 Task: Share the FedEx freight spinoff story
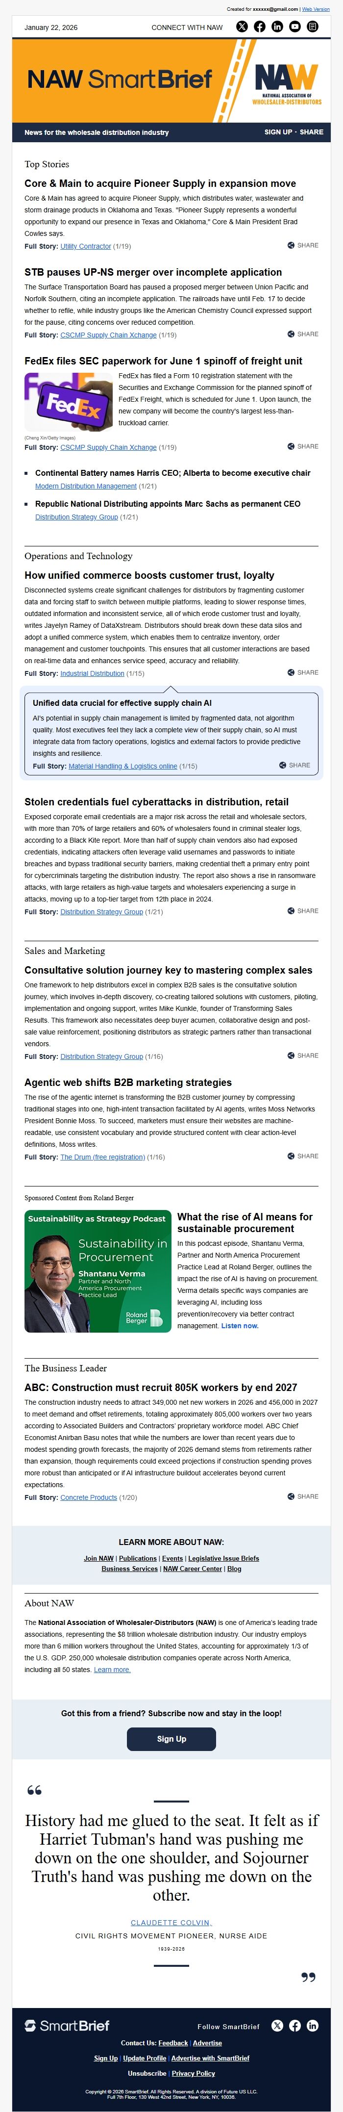tap(304, 447)
